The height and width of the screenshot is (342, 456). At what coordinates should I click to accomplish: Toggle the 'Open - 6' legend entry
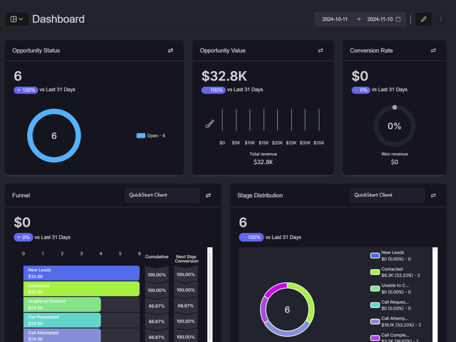tap(150, 135)
